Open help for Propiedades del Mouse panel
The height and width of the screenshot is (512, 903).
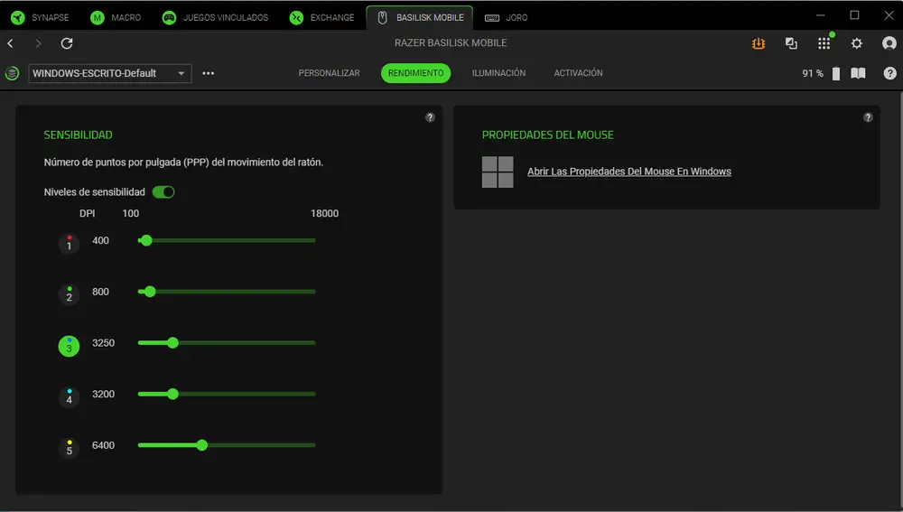point(868,117)
